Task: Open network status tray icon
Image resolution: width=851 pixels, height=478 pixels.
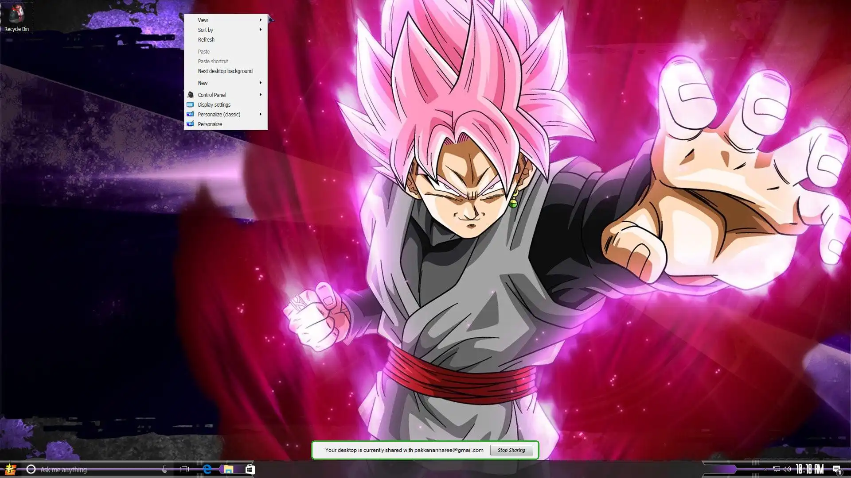Action: pos(776,469)
